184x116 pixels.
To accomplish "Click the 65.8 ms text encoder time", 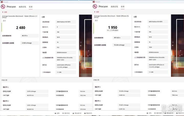I will tap(177, 91).
